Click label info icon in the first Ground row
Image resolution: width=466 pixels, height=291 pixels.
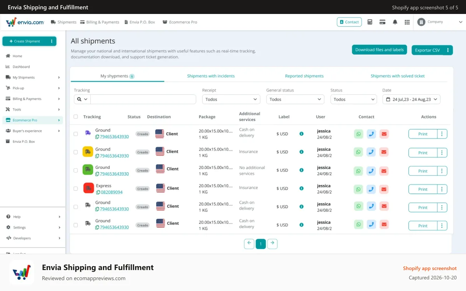tap(301, 134)
